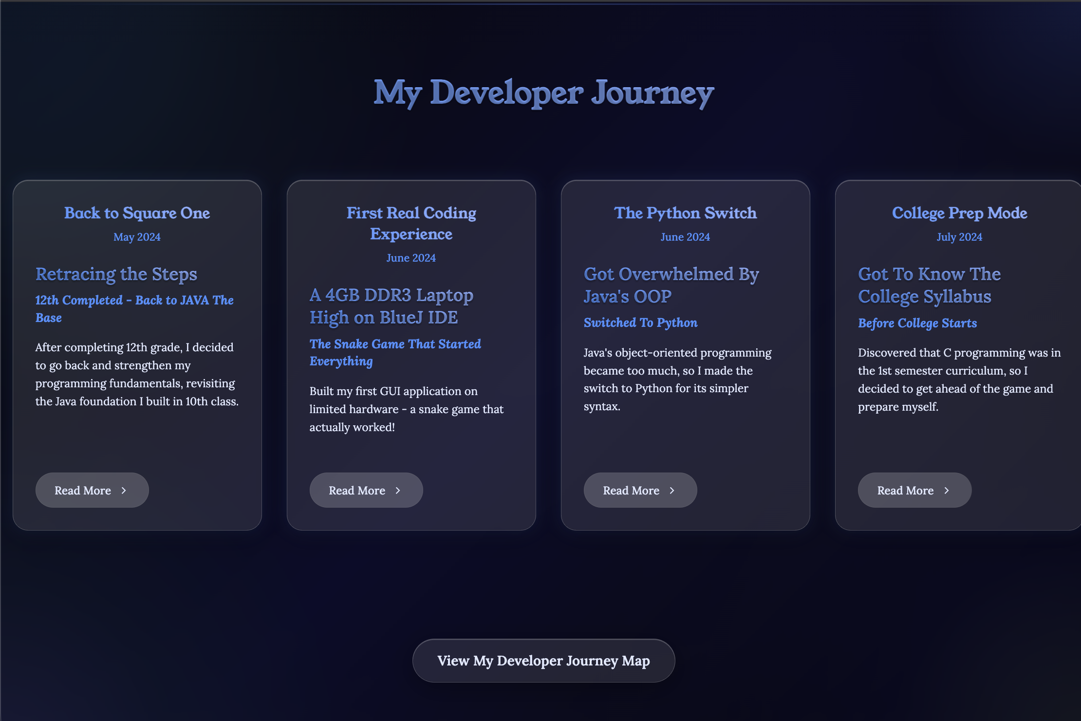Click College Prep Mode card title
The image size is (1081, 721).
pyautogui.click(x=959, y=213)
